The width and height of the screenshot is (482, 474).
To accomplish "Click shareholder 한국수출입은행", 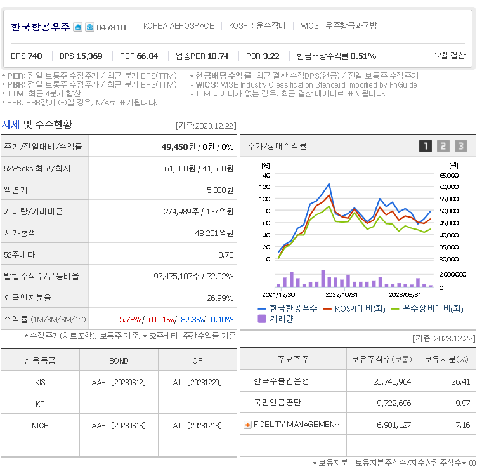I will coord(281,381).
